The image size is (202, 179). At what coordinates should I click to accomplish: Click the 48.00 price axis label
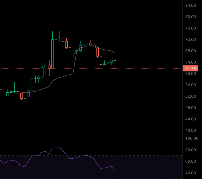coord(191,108)
